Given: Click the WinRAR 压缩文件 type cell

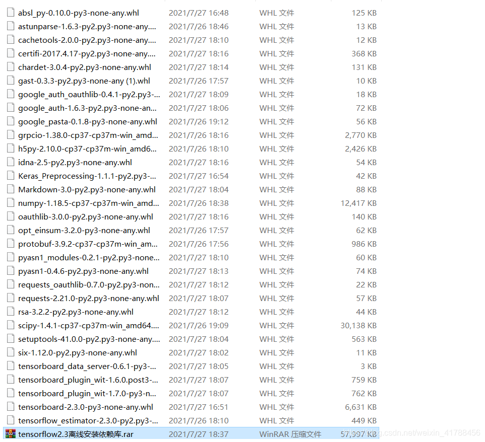Looking at the screenshot, I should click(290, 434).
